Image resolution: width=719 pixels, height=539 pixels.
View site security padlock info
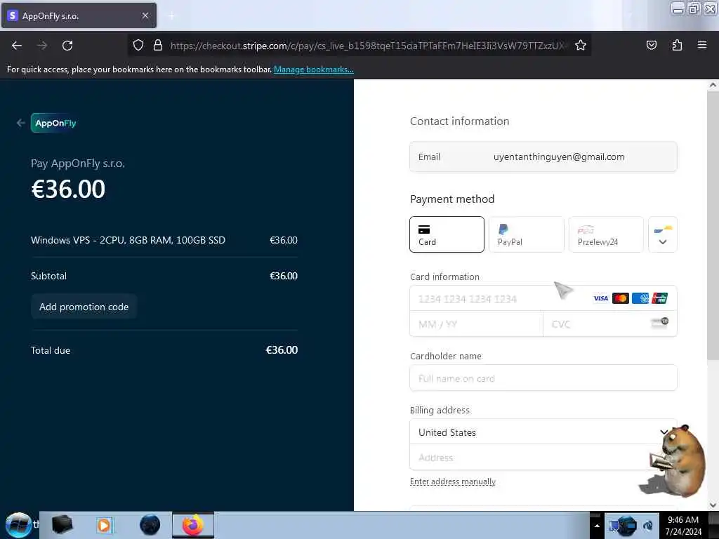[x=158, y=46]
